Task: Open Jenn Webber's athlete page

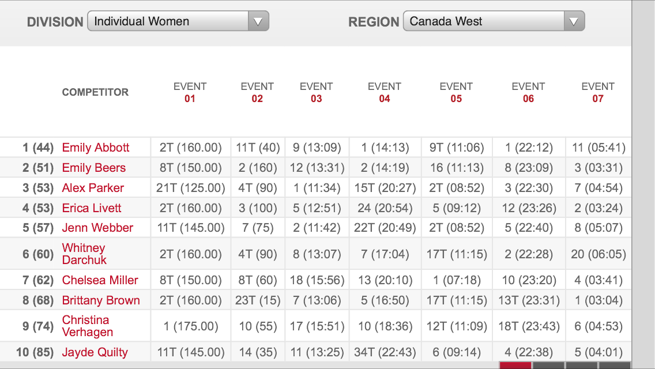Action: [97, 228]
